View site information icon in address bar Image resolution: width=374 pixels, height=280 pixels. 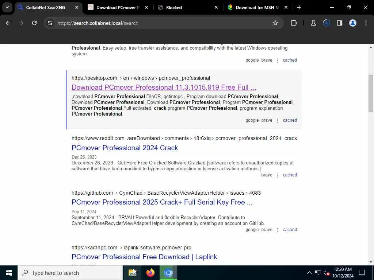(50, 23)
